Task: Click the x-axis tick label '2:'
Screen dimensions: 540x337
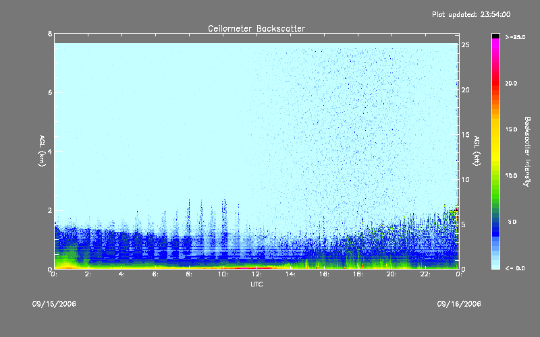Action: [88, 274]
